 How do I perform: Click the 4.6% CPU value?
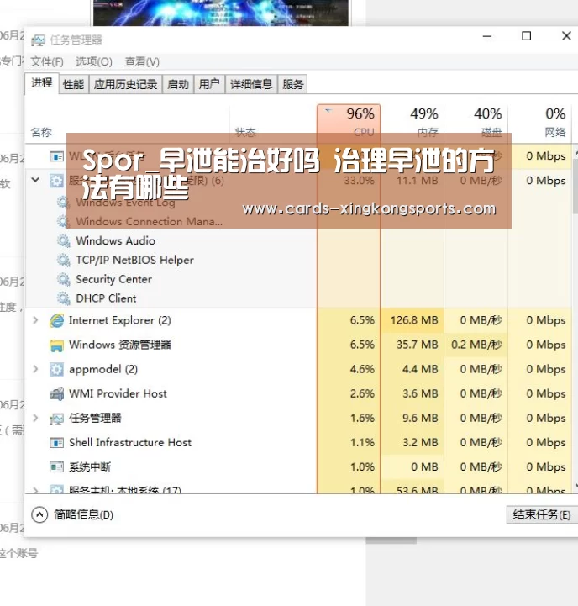(362, 369)
